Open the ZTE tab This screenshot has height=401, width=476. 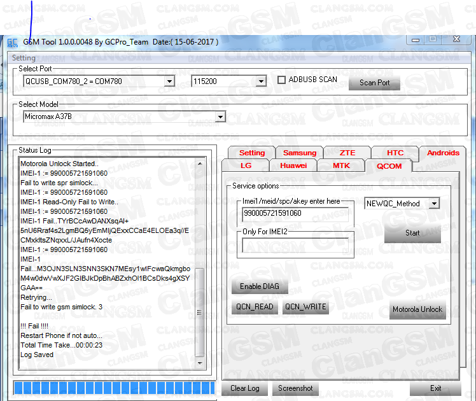(347, 153)
